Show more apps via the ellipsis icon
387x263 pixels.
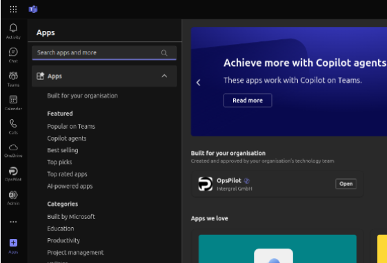pos(13,222)
